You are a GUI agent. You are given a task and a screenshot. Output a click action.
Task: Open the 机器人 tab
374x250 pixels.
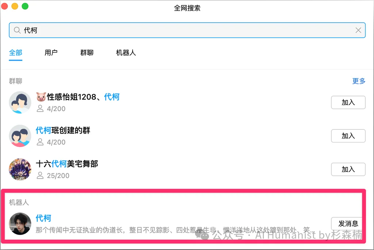coord(125,53)
